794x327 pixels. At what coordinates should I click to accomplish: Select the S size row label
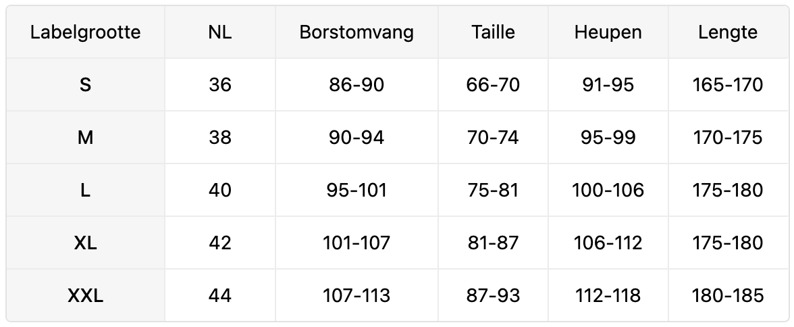click(86, 85)
